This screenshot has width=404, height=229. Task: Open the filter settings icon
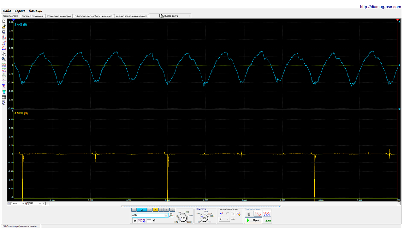click(4, 86)
